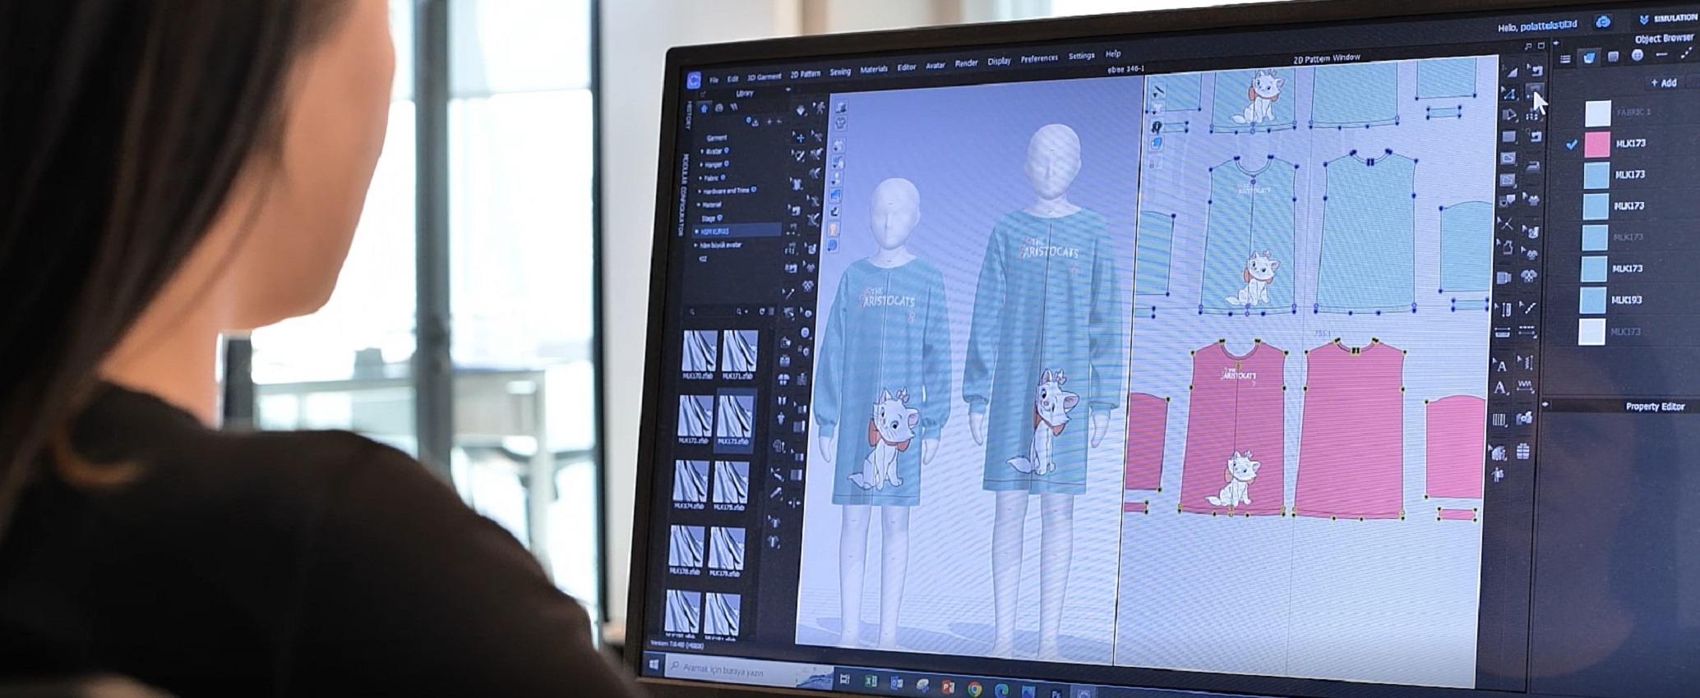This screenshot has width=1700, height=698.
Task: Open the Render menu
Action: click(x=966, y=63)
